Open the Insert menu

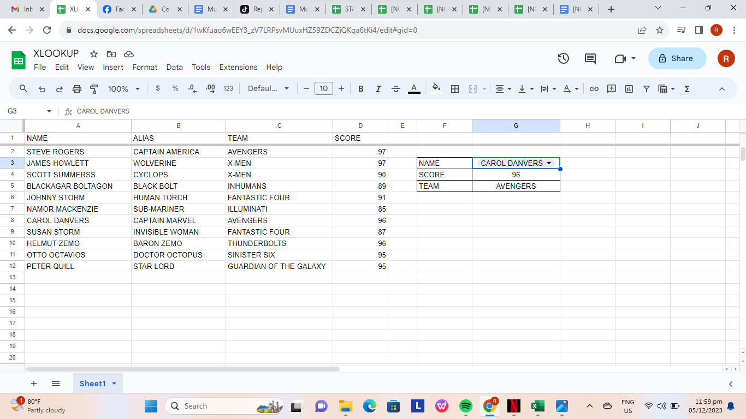coord(113,67)
